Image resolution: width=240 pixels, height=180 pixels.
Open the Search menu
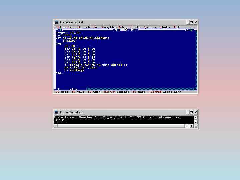[84, 27]
